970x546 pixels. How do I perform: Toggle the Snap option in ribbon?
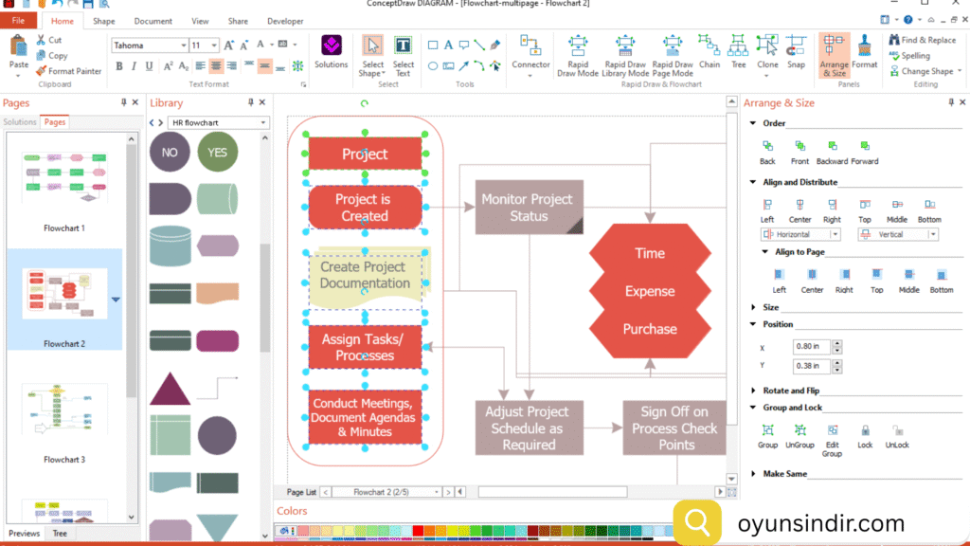(796, 47)
